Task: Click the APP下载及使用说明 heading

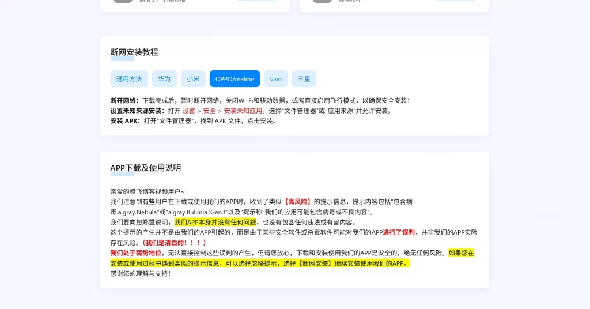Action: click(146, 168)
